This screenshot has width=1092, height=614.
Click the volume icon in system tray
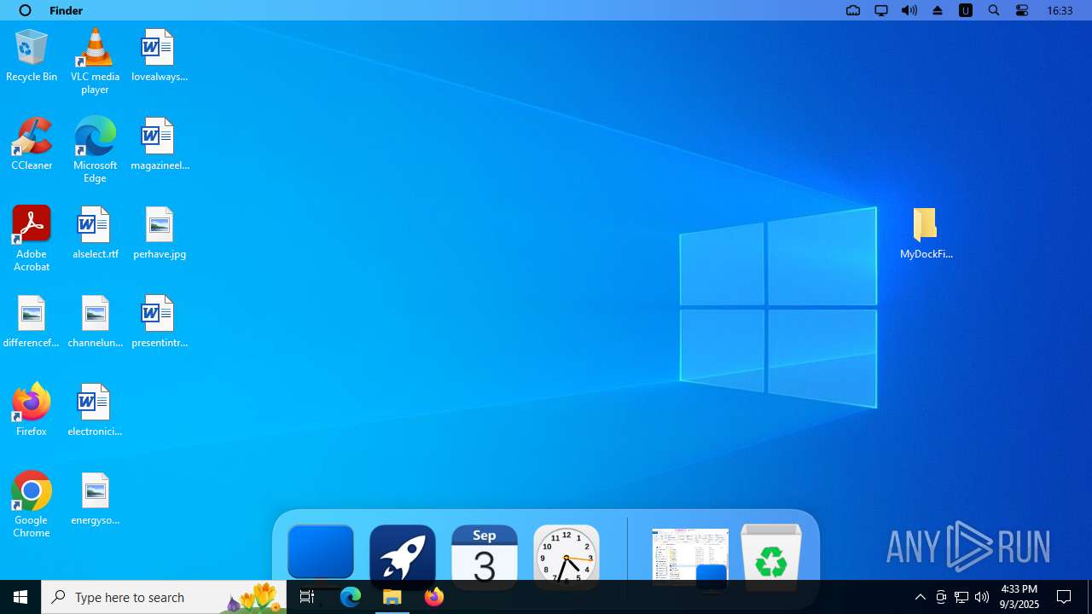982,597
